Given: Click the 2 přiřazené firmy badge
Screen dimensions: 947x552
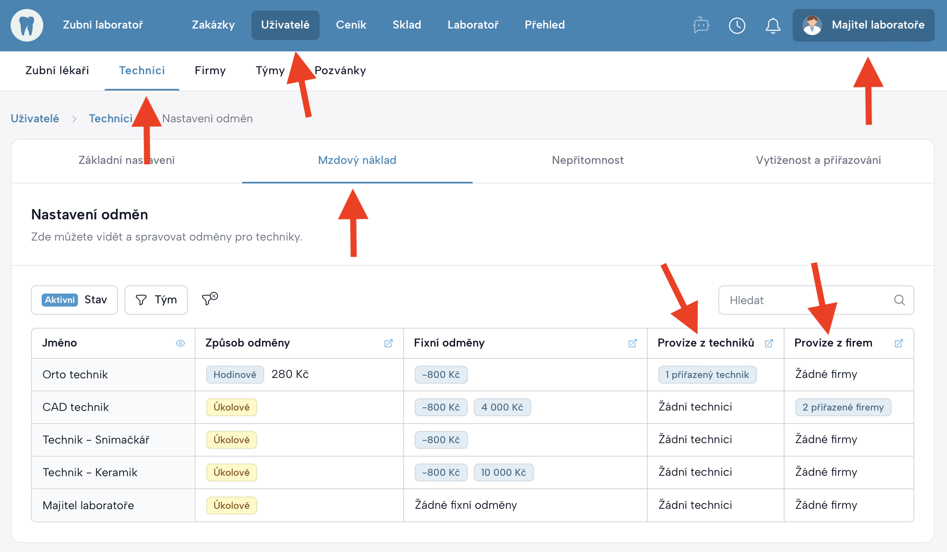Looking at the screenshot, I should point(843,407).
